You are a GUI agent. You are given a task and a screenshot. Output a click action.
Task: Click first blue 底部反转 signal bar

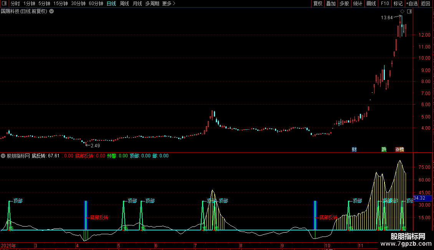(x=86, y=215)
